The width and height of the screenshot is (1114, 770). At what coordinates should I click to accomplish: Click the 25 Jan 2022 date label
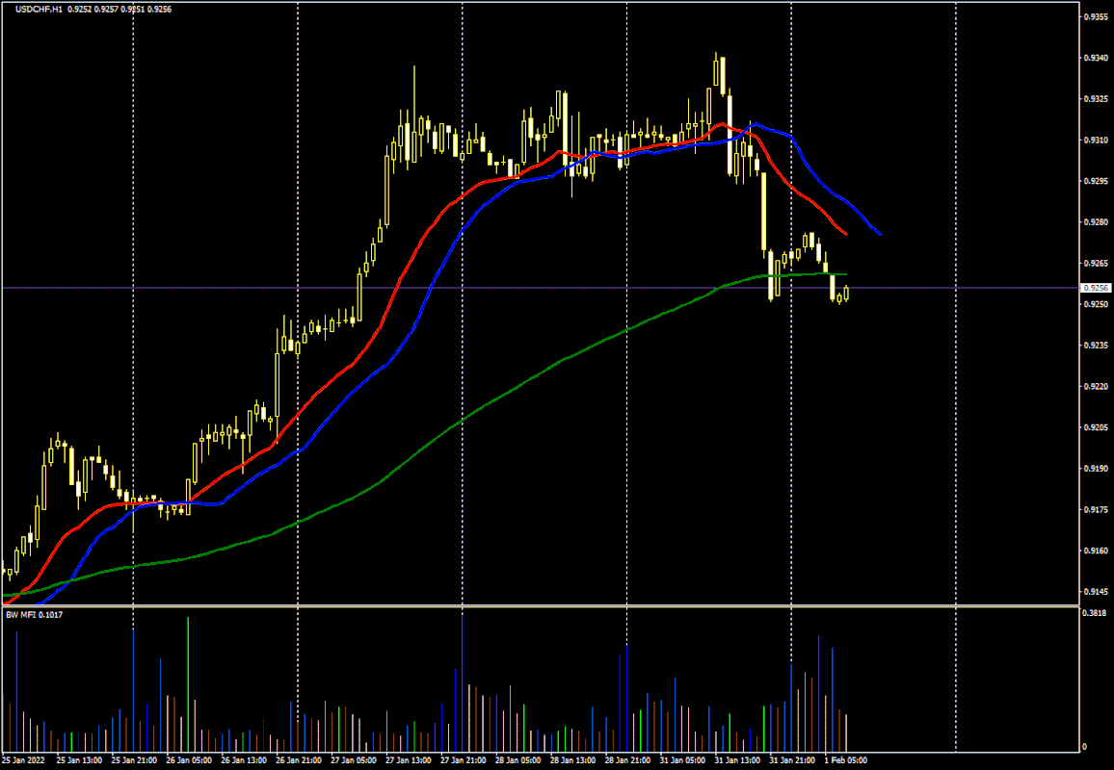(x=21, y=760)
